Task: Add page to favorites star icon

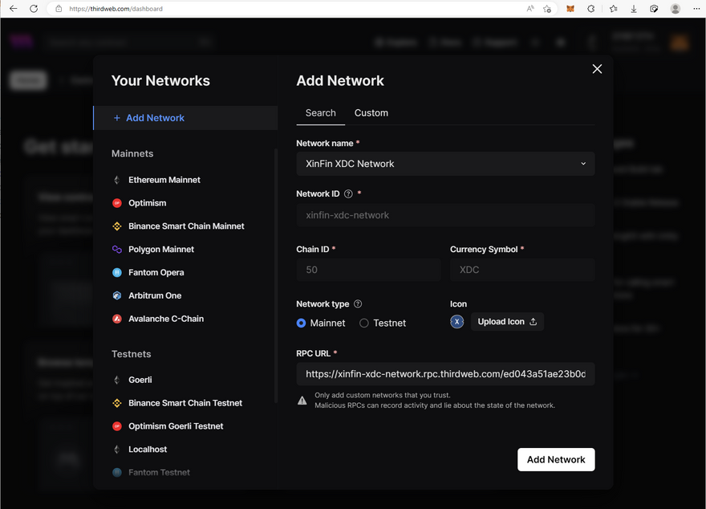Action: [x=547, y=9]
